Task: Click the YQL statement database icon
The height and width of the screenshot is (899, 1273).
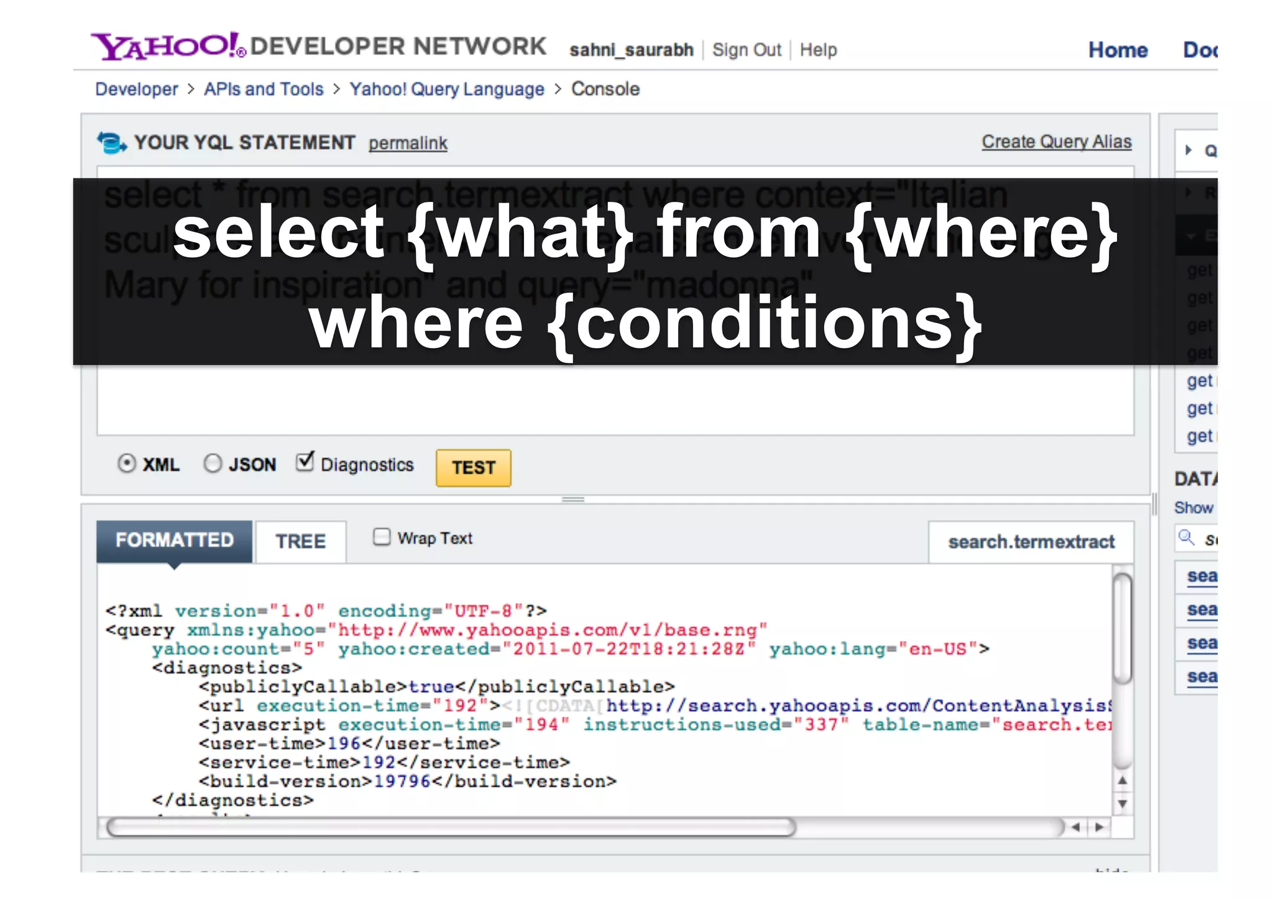Action: 112,142
